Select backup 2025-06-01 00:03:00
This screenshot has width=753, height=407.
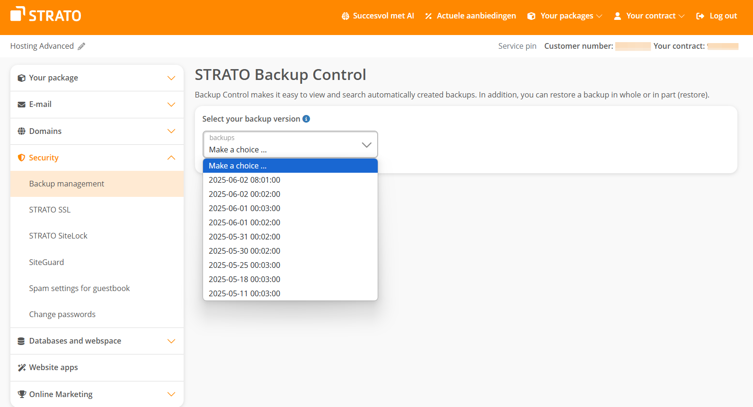(290, 208)
